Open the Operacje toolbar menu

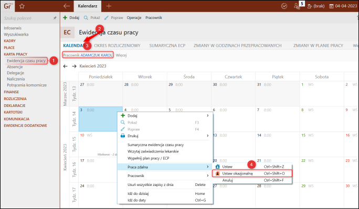click(x=134, y=18)
